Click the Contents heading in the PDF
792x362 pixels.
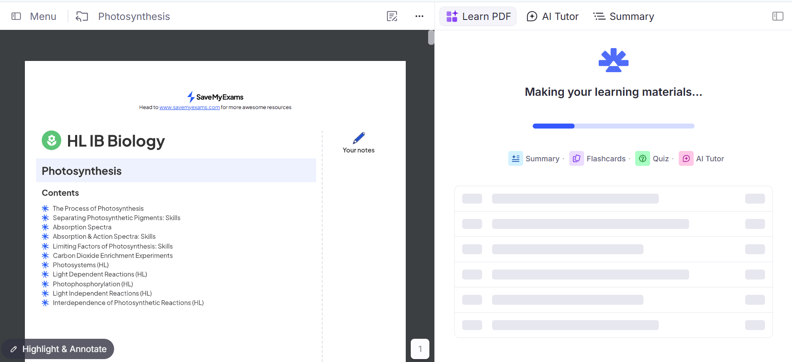coord(60,193)
